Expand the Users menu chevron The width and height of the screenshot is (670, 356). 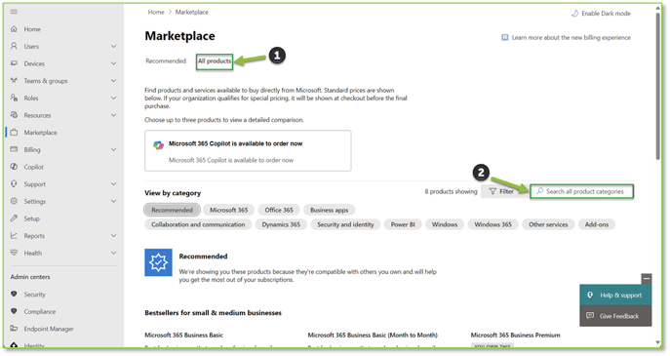click(114, 46)
